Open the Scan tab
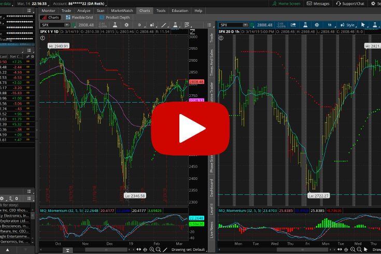This screenshot has height=254, width=381. (x=101, y=11)
